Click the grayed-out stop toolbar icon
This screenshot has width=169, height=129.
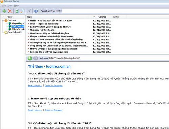(29, 11)
